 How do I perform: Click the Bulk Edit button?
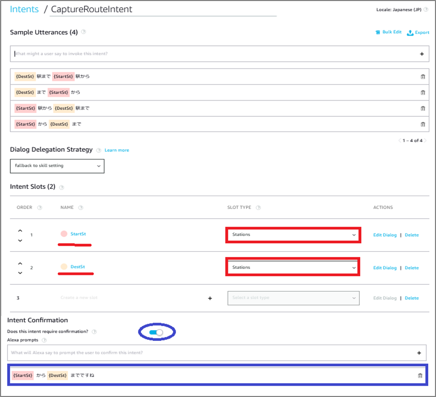[389, 32]
